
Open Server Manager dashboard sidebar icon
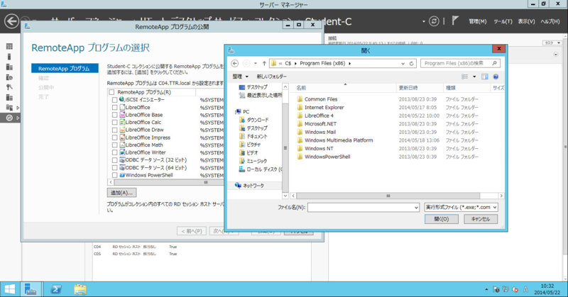(x=9, y=46)
